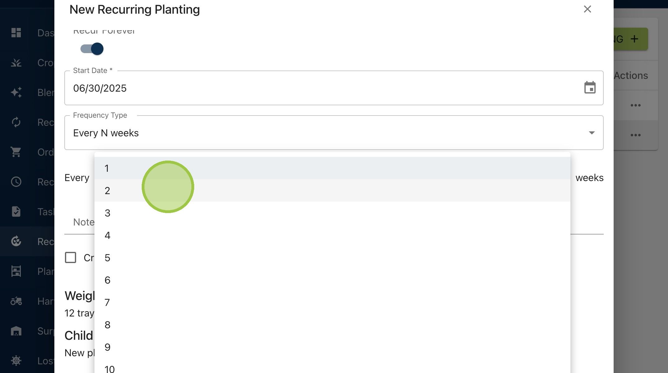Close the New Recurring Planting dialog
The image size is (668, 373).
(x=587, y=9)
